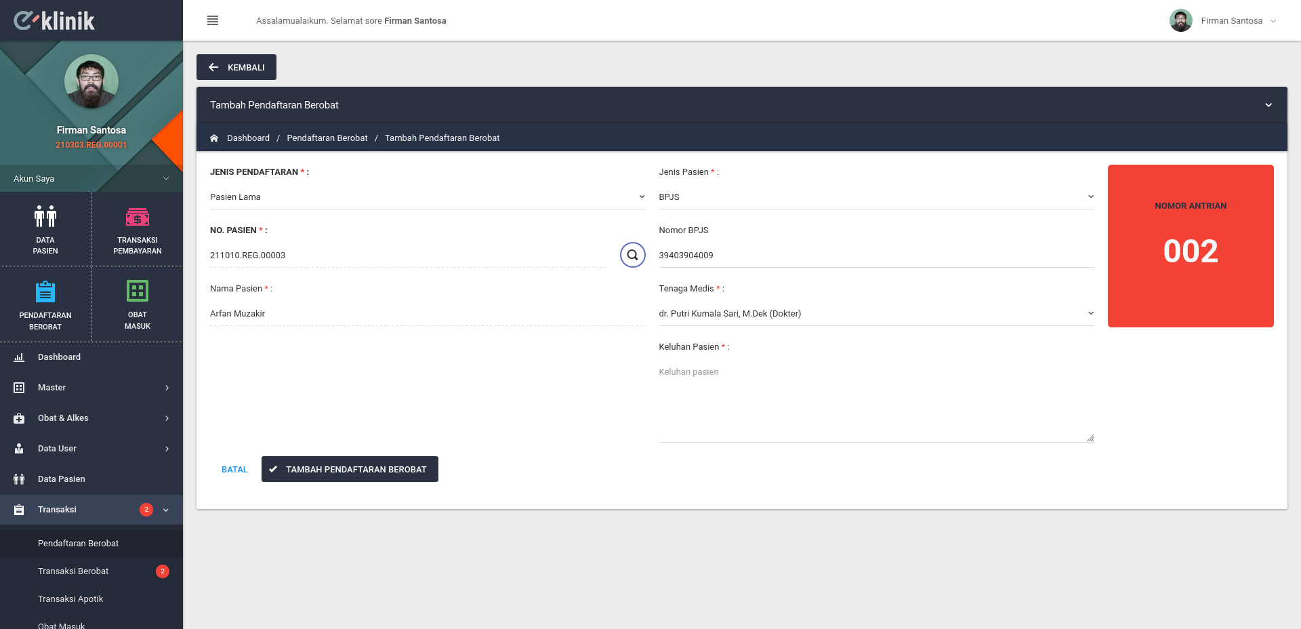
Task: Click the Batal cancel link
Action: [234, 469]
